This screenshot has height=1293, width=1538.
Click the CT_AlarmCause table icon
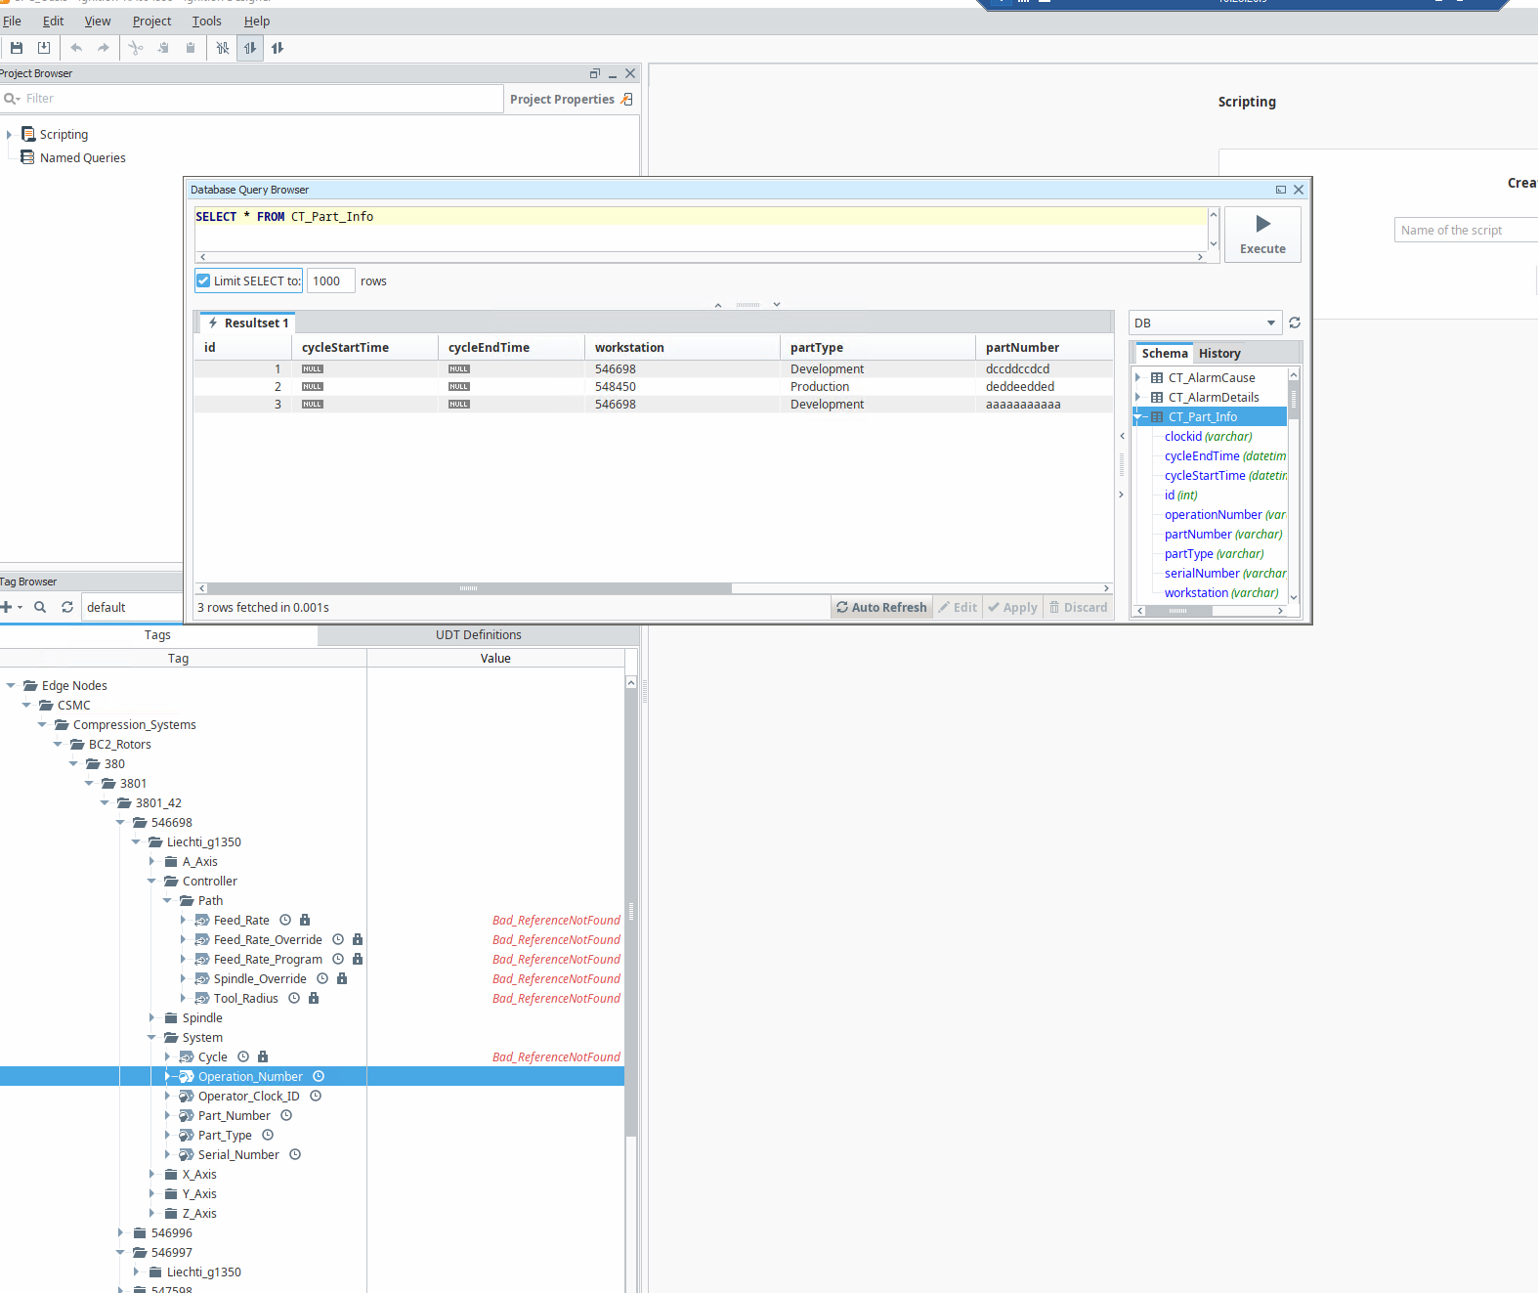pyautogui.click(x=1157, y=378)
